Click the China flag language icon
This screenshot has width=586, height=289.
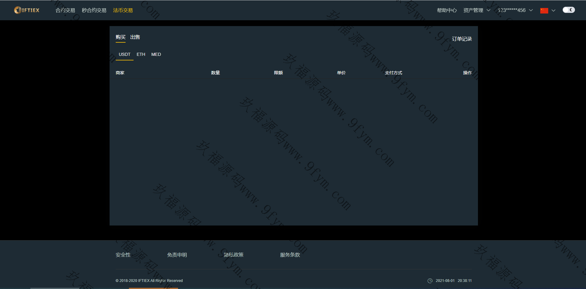click(x=544, y=10)
